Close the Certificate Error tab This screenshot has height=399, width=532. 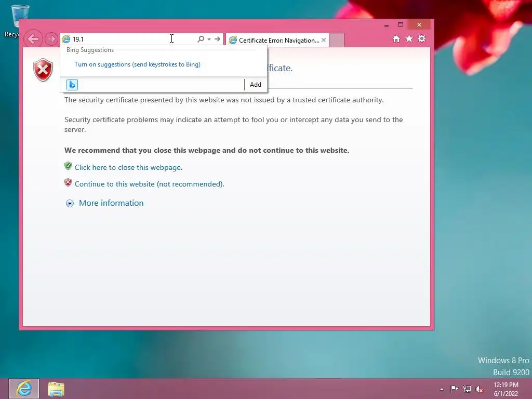(324, 40)
